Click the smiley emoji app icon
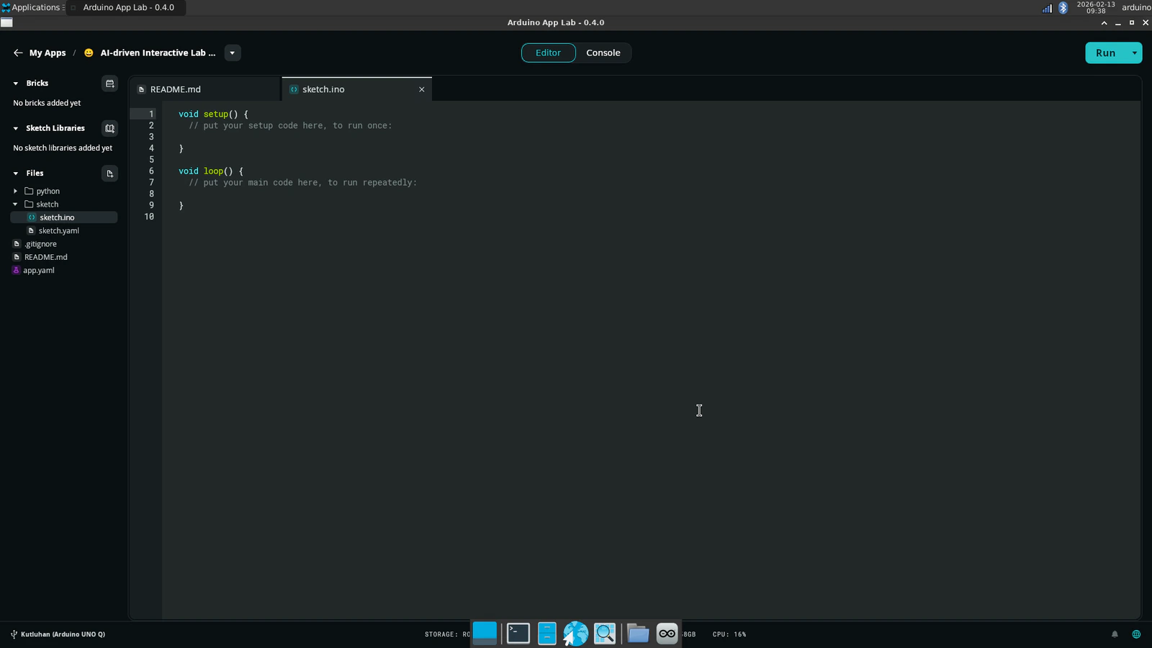 pos(89,53)
